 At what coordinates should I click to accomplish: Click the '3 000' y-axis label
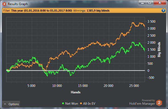(151, 29)
